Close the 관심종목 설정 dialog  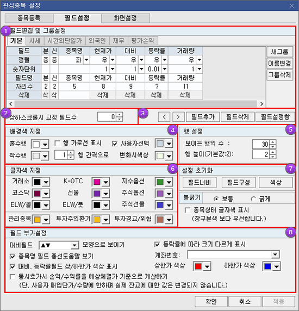[291, 6]
